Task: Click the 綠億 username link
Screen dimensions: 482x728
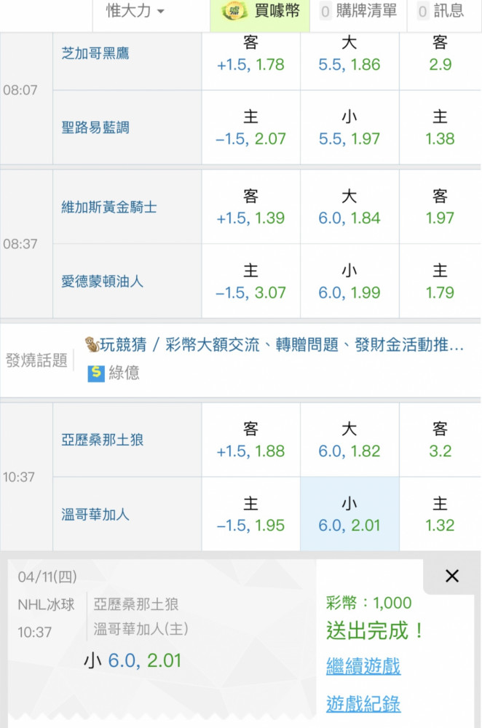Action: 124,373
